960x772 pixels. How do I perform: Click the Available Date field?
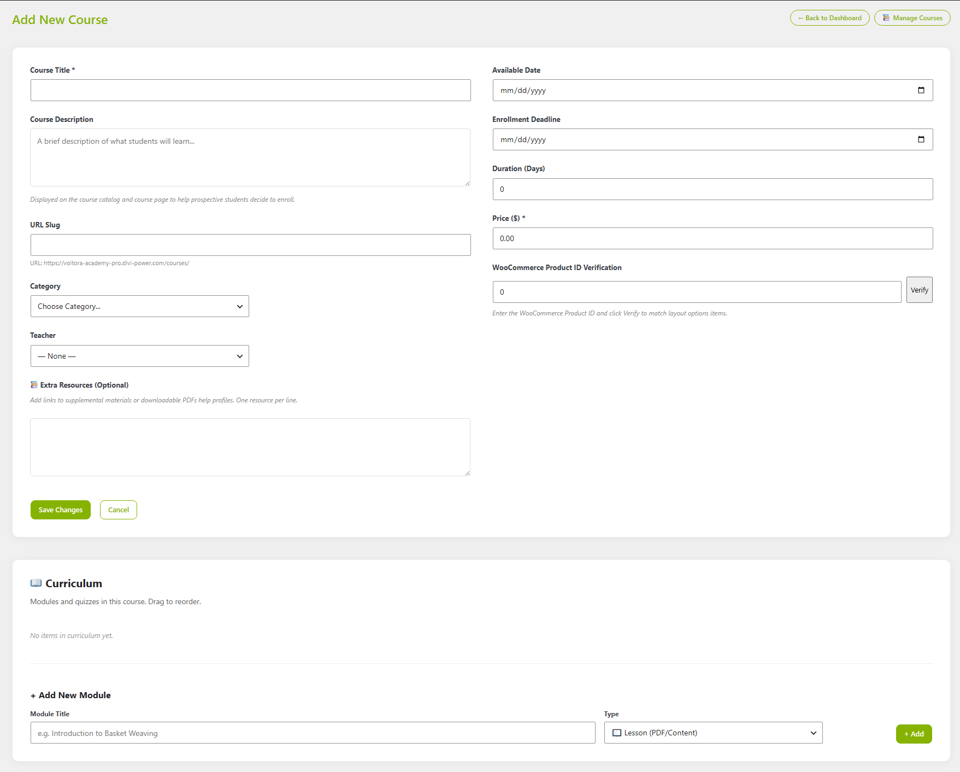712,90
